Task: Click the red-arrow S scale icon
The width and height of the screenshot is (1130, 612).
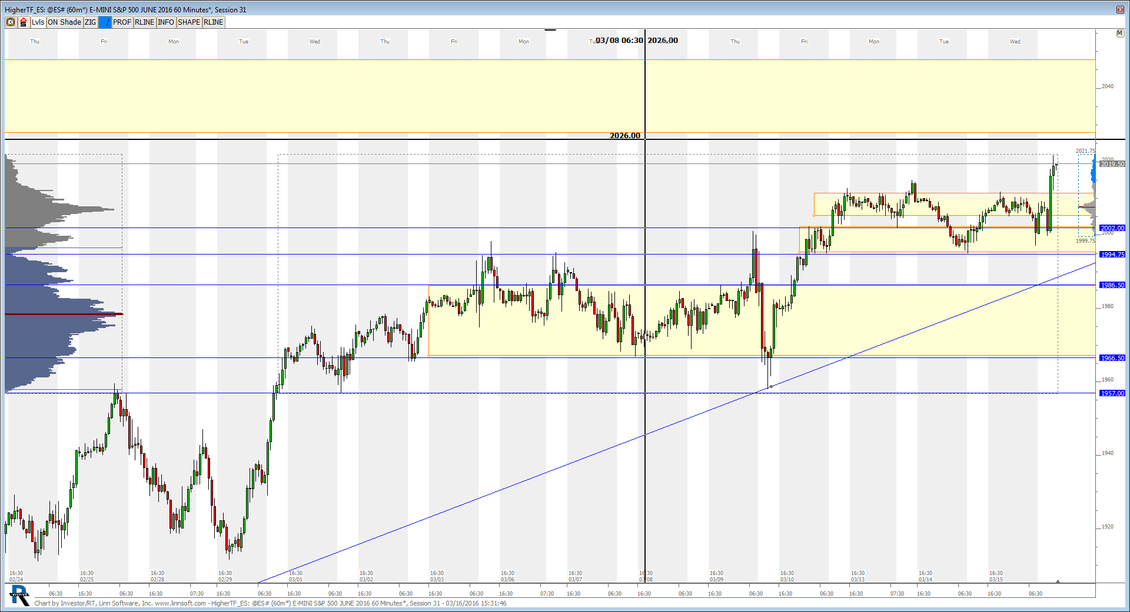Action: (x=24, y=22)
